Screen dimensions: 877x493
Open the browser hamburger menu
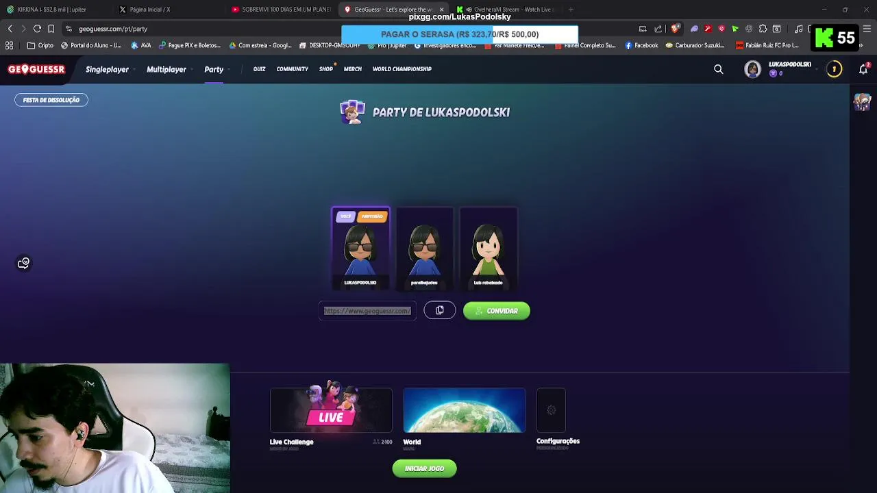pyautogui.click(x=867, y=29)
